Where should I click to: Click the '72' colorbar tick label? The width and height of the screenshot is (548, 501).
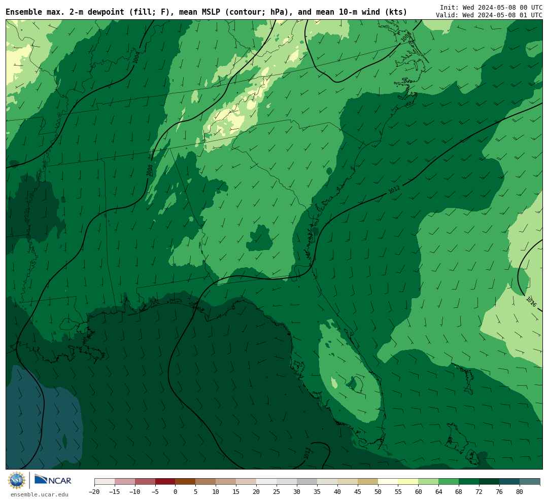479,492
